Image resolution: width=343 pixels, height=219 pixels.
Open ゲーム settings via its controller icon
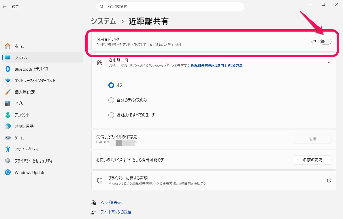(x=8, y=138)
